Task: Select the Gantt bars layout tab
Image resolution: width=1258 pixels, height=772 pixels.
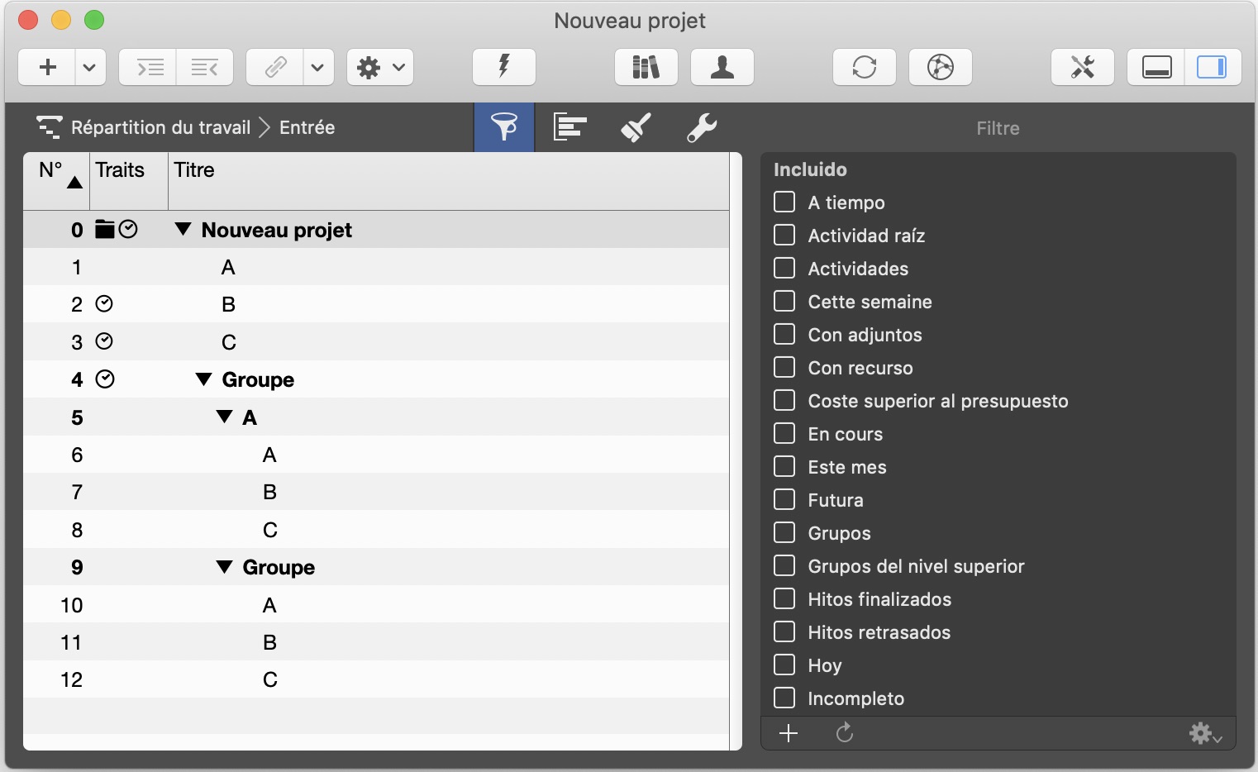Action: 569,127
